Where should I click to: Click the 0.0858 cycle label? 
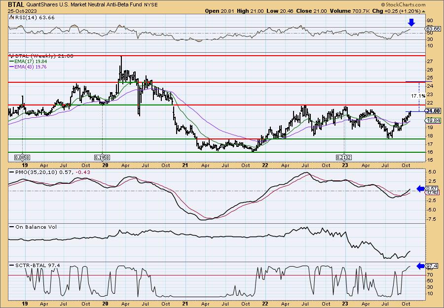(x=22, y=157)
